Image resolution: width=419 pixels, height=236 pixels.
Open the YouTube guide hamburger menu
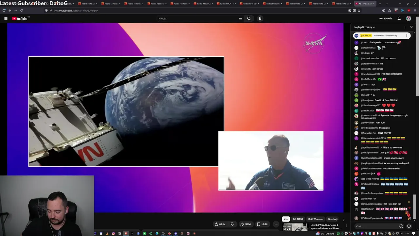tap(6, 18)
